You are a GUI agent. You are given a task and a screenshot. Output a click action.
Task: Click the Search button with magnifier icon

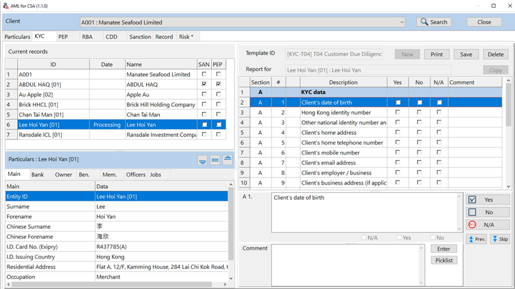(434, 22)
